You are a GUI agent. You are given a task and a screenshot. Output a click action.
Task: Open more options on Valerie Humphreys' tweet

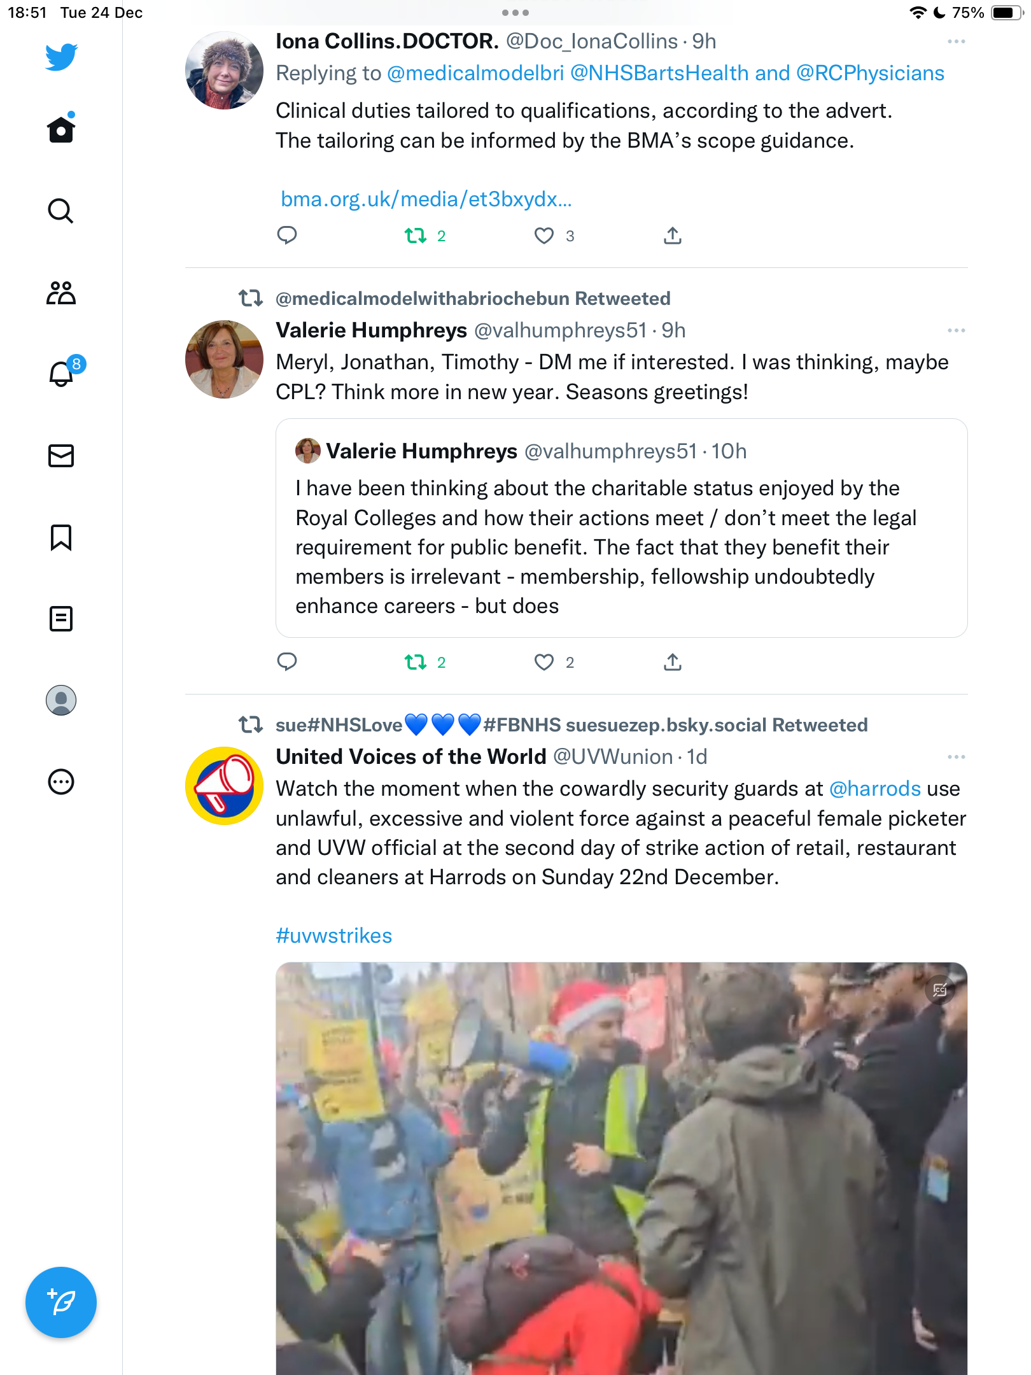pyautogui.click(x=956, y=330)
